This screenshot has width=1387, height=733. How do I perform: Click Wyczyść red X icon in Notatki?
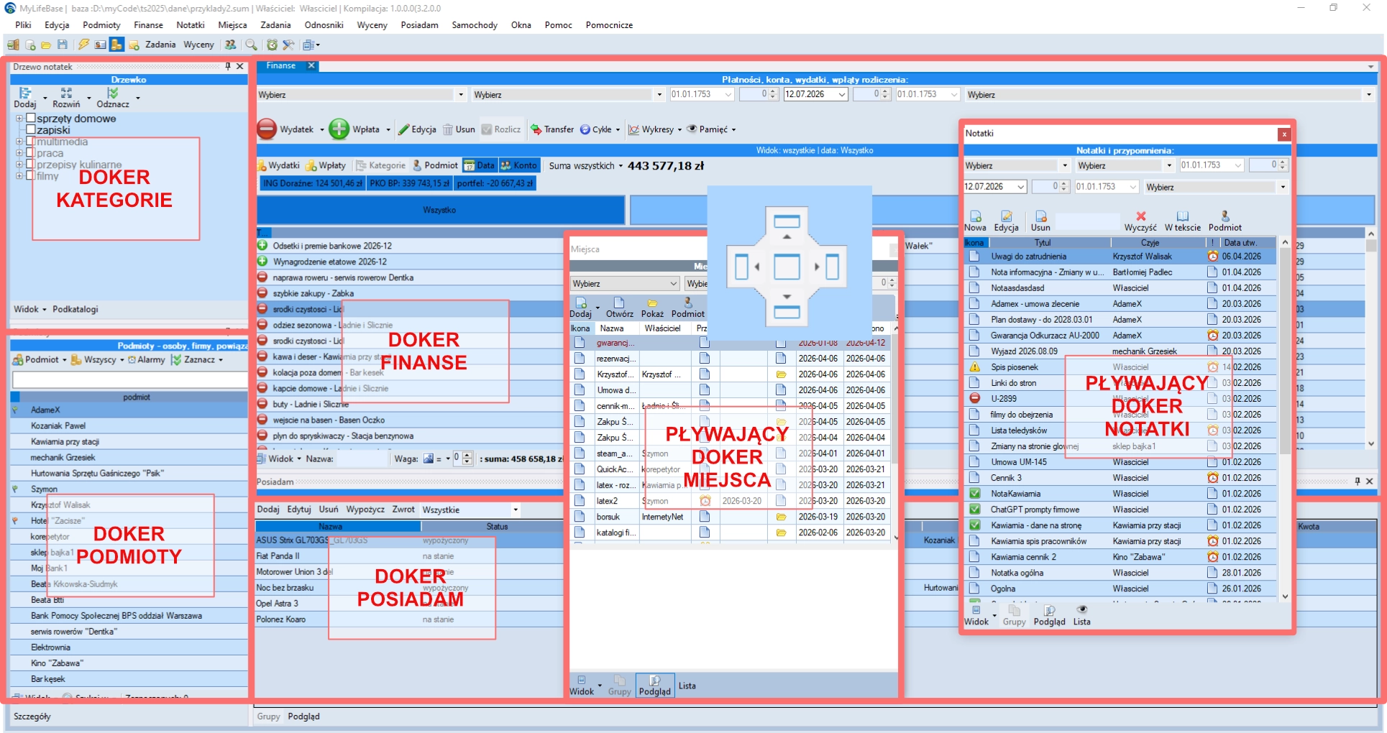pyautogui.click(x=1140, y=216)
